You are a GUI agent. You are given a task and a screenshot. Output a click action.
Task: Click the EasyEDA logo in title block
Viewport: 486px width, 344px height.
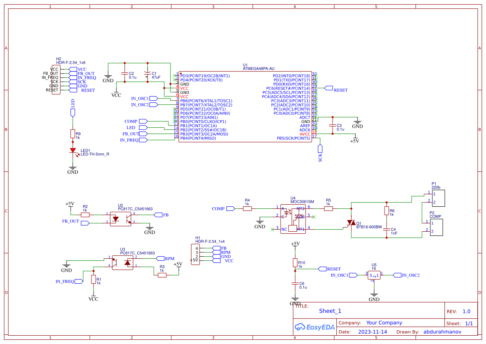tap(315, 327)
